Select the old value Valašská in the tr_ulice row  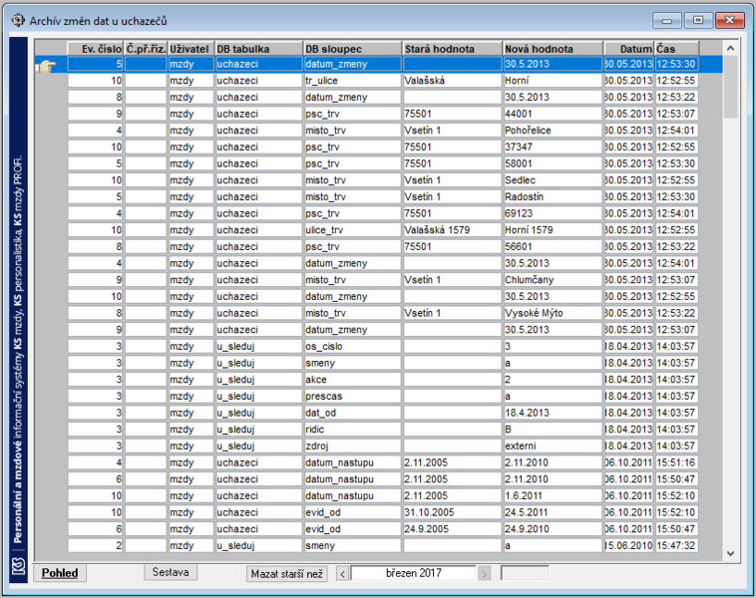(452, 81)
